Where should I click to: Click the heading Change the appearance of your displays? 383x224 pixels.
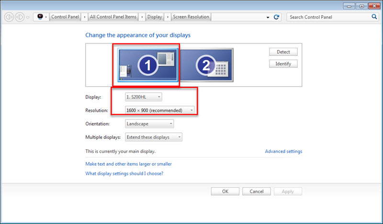pyautogui.click(x=138, y=35)
